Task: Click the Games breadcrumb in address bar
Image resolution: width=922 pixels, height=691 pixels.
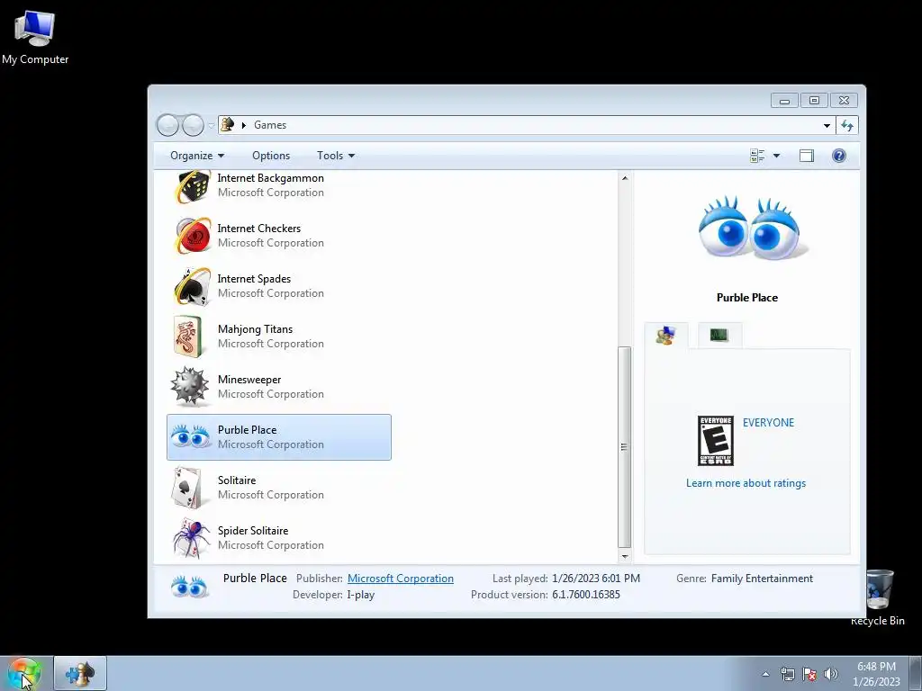Action: 270,125
